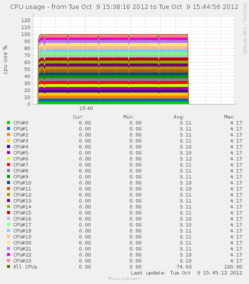Click the magenta CPU#22 legend swatch

(9, 254)
